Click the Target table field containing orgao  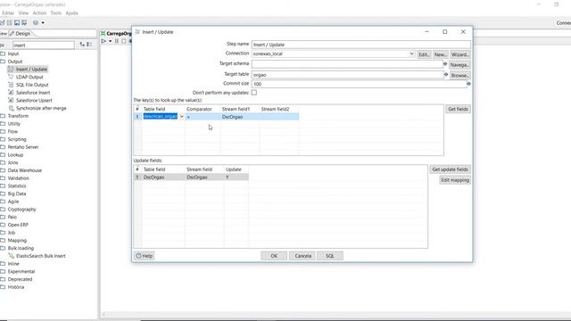click(347, 75)
